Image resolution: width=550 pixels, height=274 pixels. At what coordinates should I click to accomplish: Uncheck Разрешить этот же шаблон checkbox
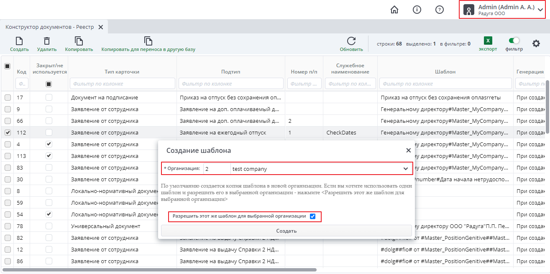click(x=312, y=216)
